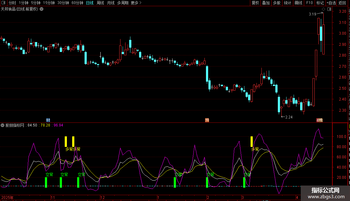Click the diamond marker icon near 3.19
This screenshot has height=201, width=350.
click(x=323, y=9)
